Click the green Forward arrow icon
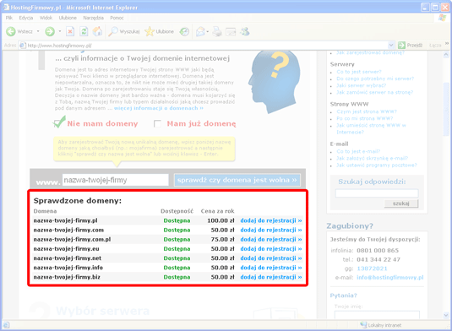 click(50, 31)
